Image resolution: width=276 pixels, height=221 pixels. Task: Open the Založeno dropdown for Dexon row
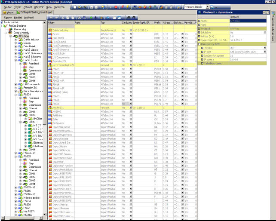pyautogui.click(x=131, y=34)
